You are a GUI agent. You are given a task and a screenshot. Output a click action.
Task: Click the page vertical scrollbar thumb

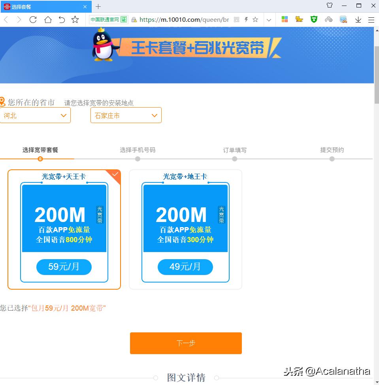[x=377, y=75]
